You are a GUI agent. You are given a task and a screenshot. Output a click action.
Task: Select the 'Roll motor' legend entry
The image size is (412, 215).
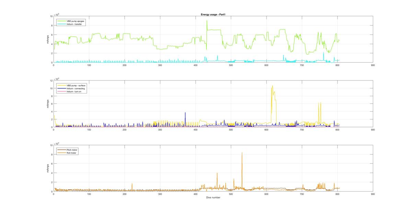(x=68, y=153)
